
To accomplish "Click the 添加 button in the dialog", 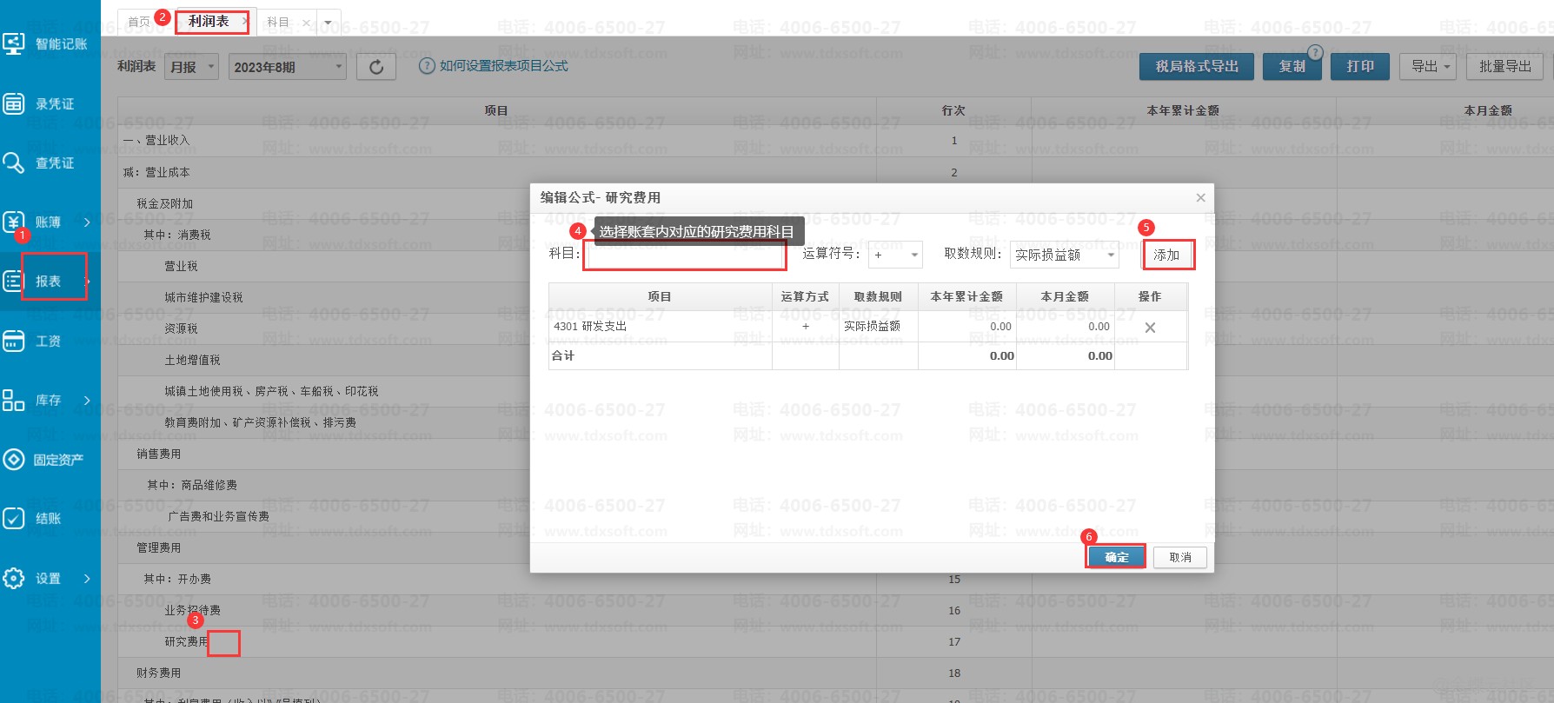I will coord(1166,255).
